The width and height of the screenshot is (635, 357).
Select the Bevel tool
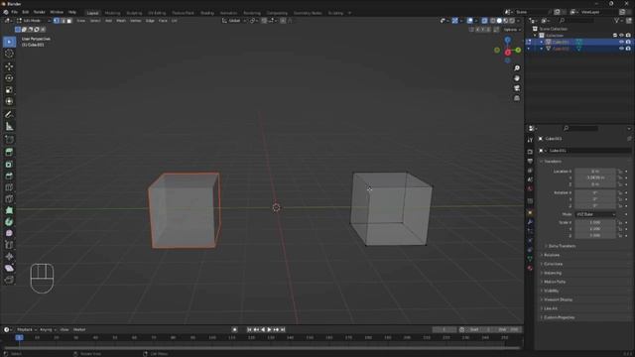pyautogui.click(x=9, y=177)
